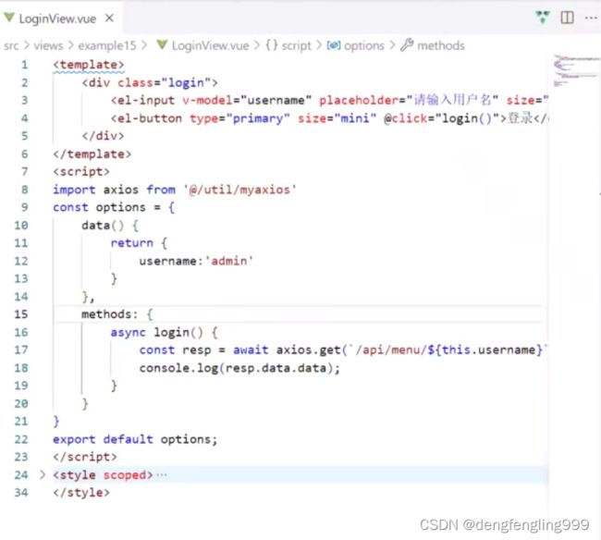Split the editor with split icon
Viewport: 601px width, 540px height.
567,18
